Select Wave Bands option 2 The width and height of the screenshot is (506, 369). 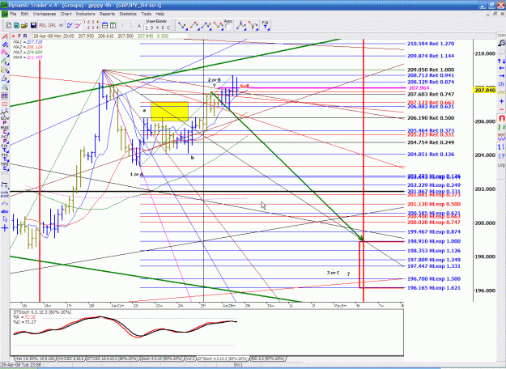tap(147, 28)
